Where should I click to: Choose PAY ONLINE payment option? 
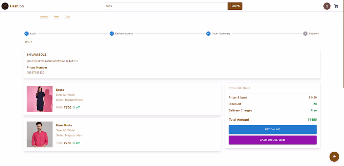pos(272,130)
